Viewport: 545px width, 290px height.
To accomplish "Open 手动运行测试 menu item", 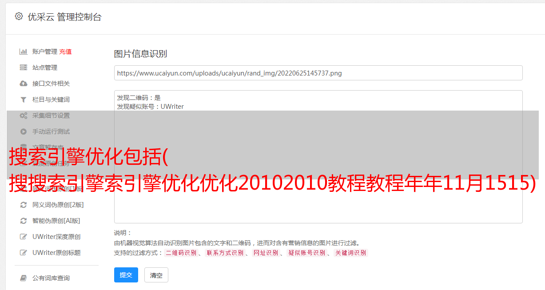I will pyautogui.click(x=51, y=131).
